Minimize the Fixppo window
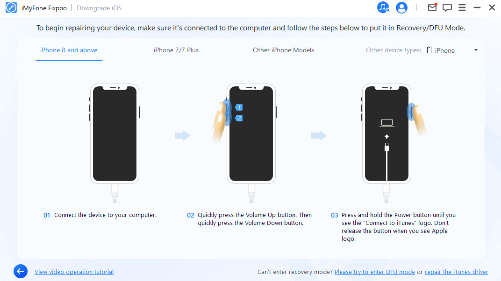 click(x=477, y=8)
